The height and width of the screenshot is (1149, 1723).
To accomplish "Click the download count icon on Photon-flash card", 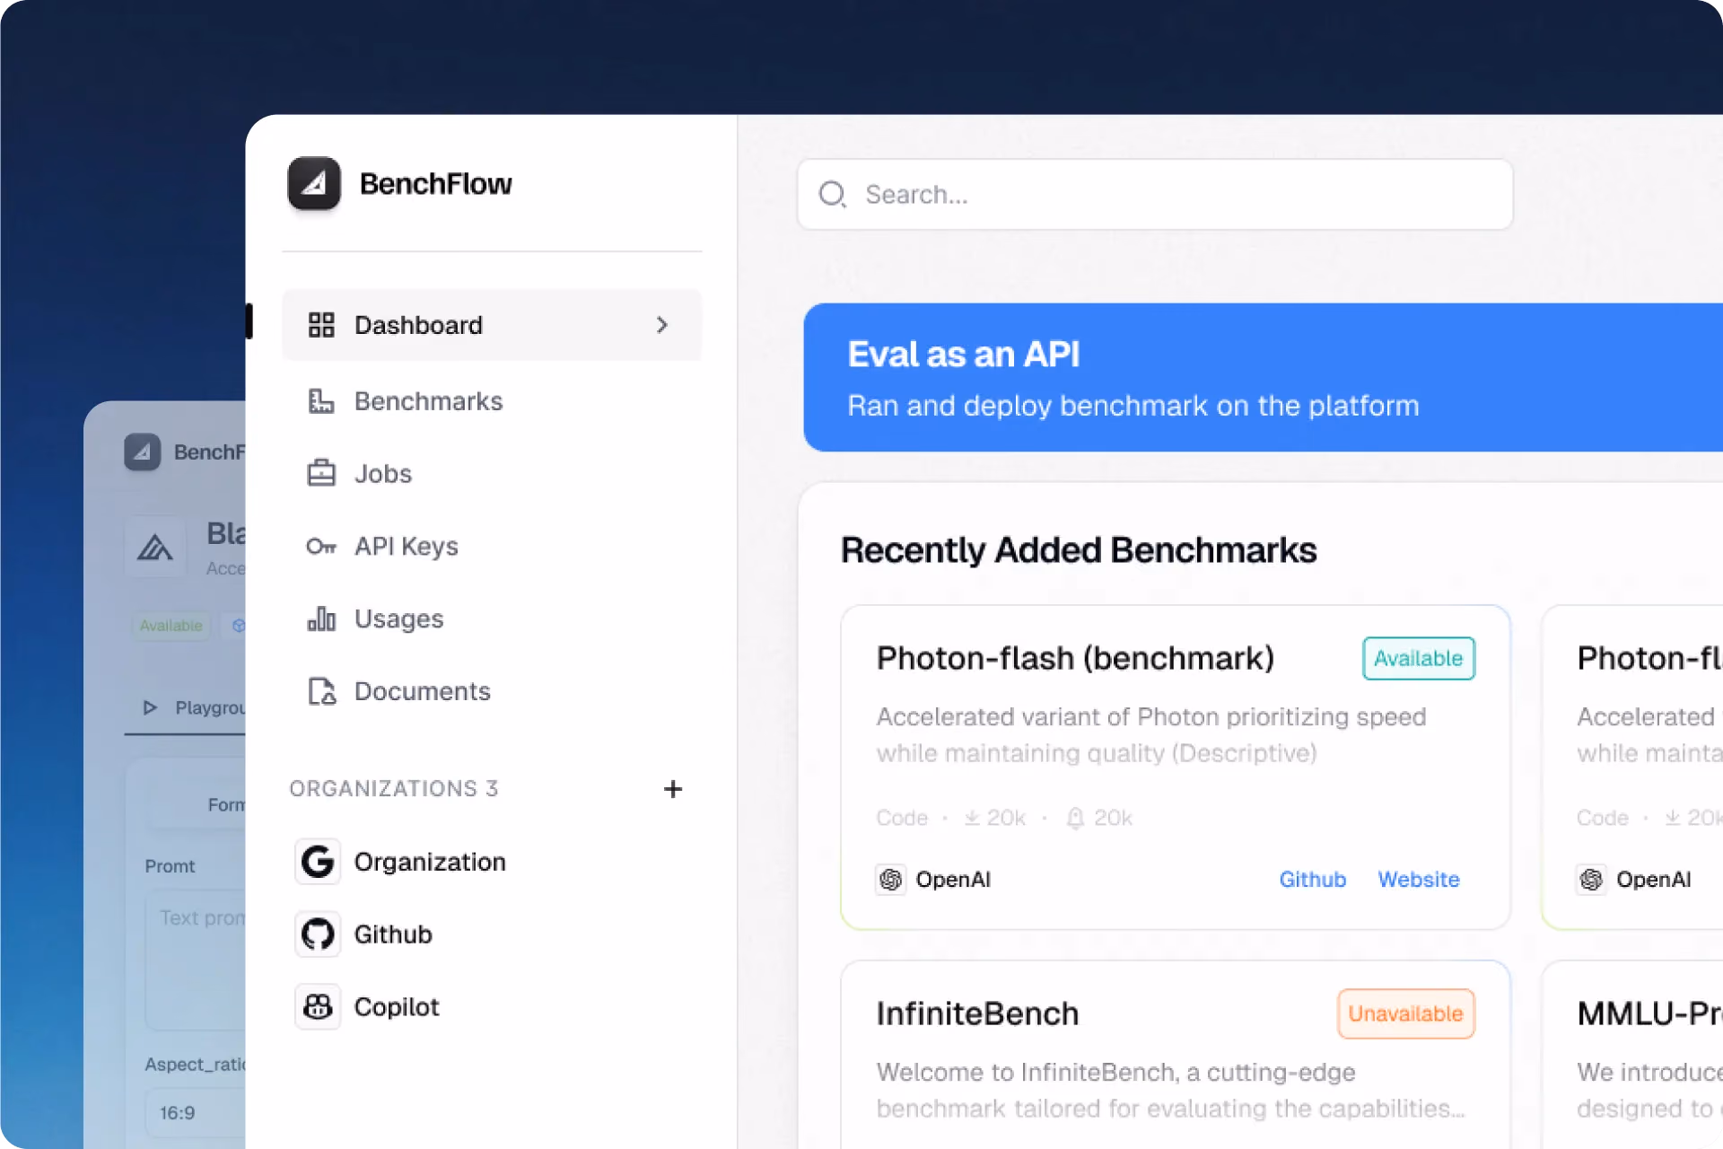I will (972, 818).
